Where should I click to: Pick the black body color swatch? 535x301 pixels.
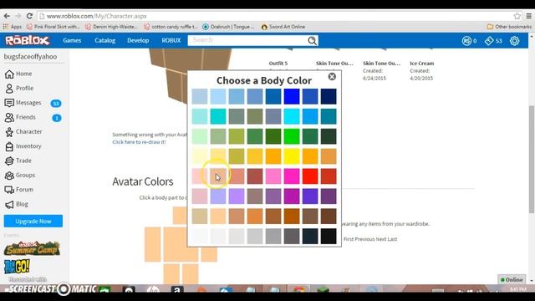(x=329, y=236)
